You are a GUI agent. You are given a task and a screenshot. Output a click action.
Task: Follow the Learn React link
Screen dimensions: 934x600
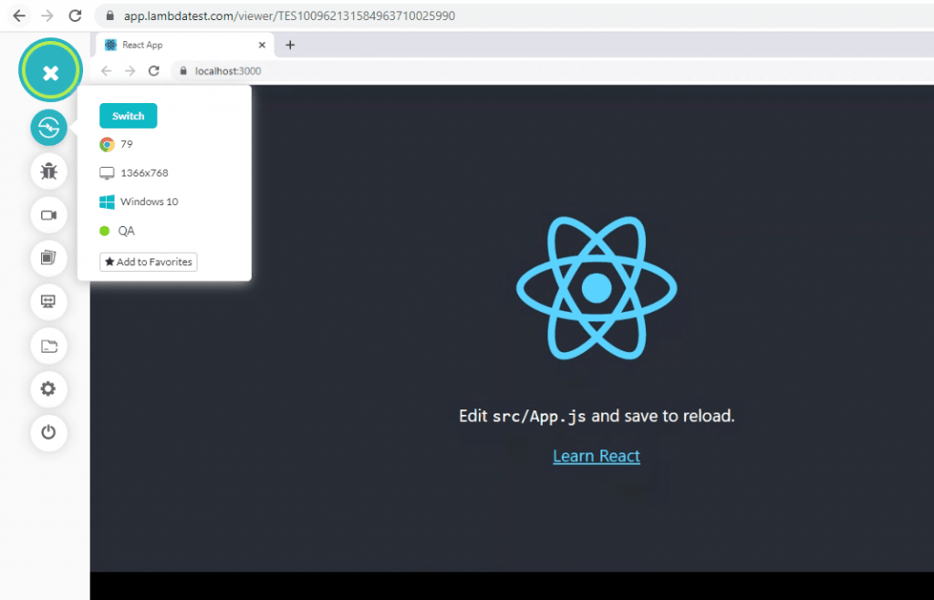596,456
